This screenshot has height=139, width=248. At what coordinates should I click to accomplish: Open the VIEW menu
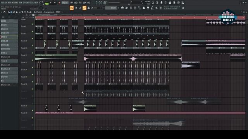(x=21, y=3)
